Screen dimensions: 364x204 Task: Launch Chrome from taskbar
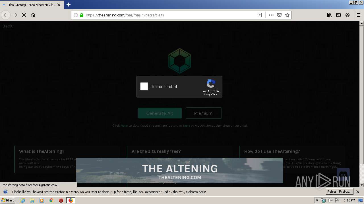point(51,200)
